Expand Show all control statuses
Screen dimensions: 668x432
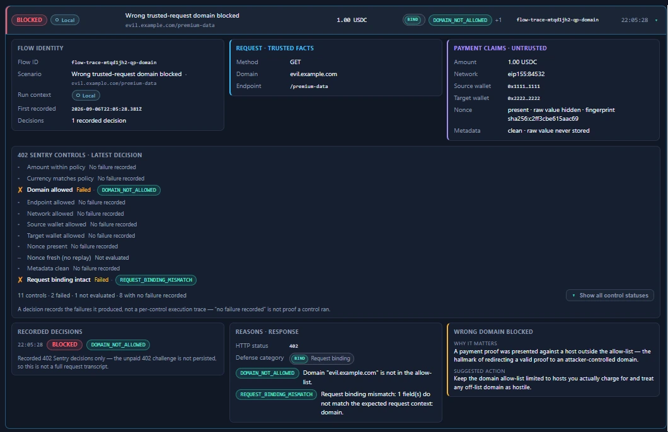pyautogui.click(x=609, y=295)
